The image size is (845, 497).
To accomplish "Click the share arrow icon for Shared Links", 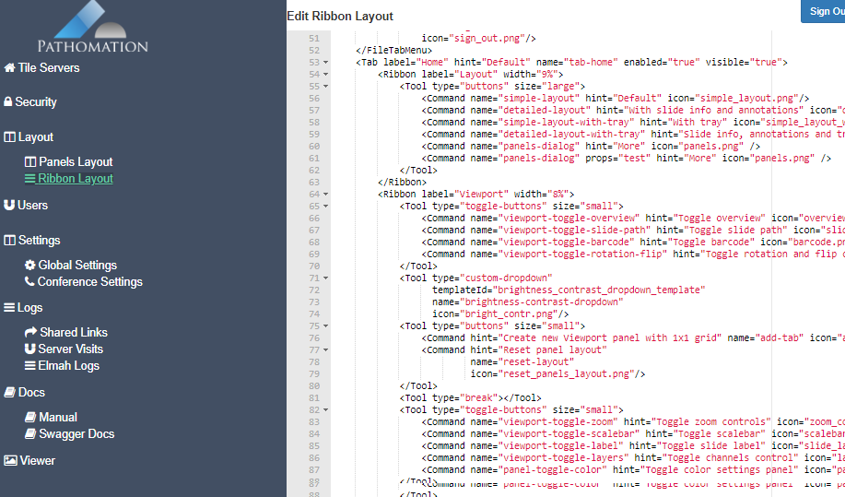I will click(x=31, y=333).
